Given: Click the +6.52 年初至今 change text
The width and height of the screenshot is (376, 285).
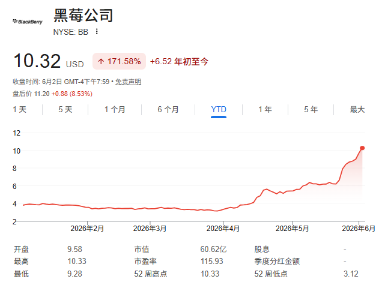Looking at the screenshot, I should tap(179, 62).
